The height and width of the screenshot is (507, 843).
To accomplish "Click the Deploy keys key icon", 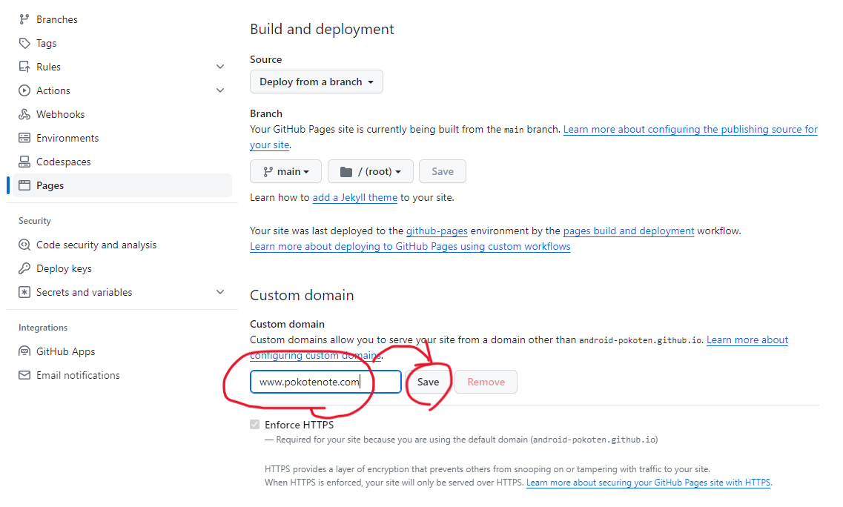I will [x=24, y=268].
